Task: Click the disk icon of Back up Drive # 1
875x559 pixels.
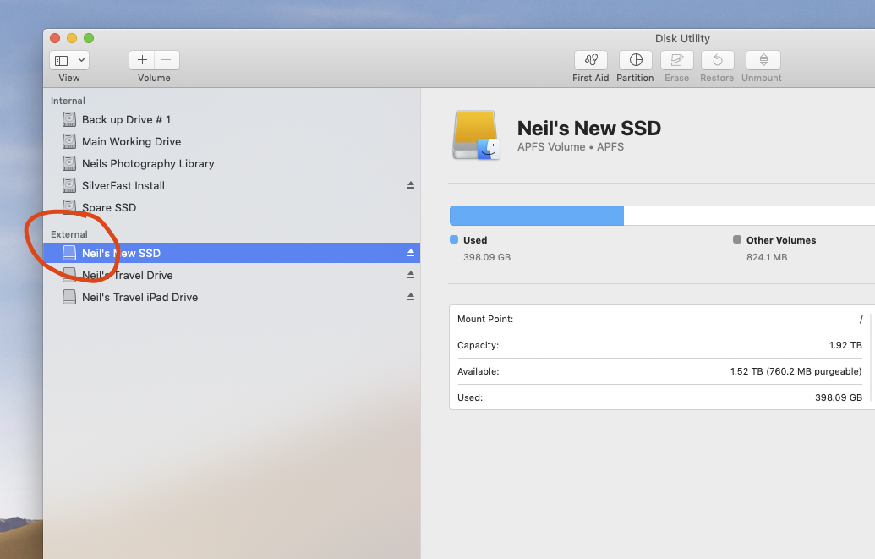Action: point(69,119)
